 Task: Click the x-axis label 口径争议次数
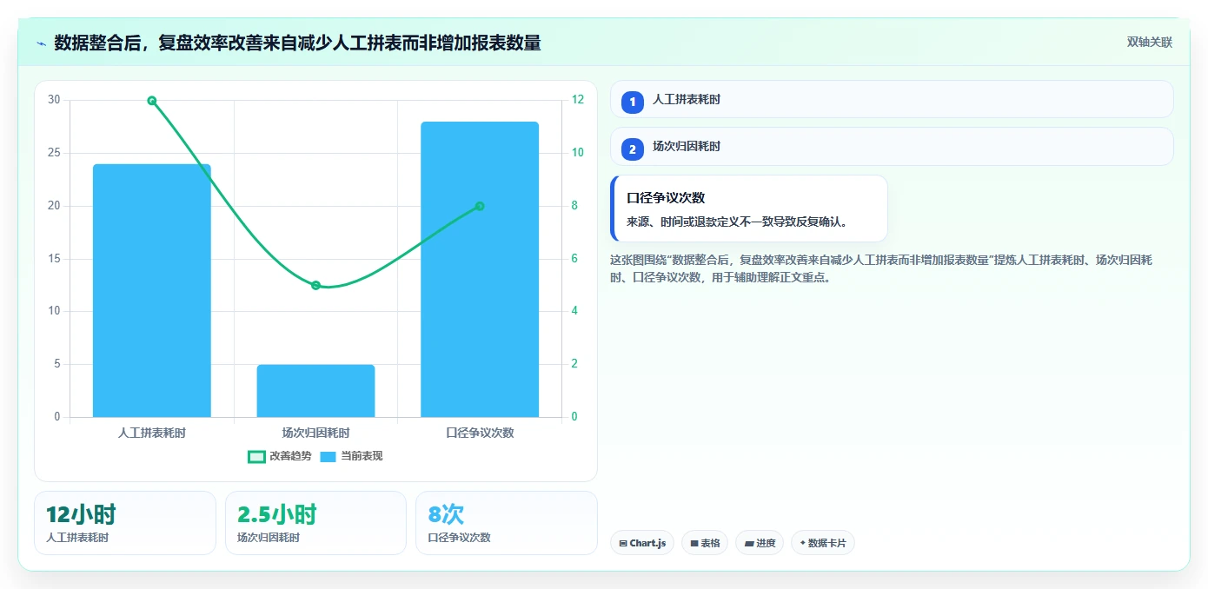pos(480,432)
